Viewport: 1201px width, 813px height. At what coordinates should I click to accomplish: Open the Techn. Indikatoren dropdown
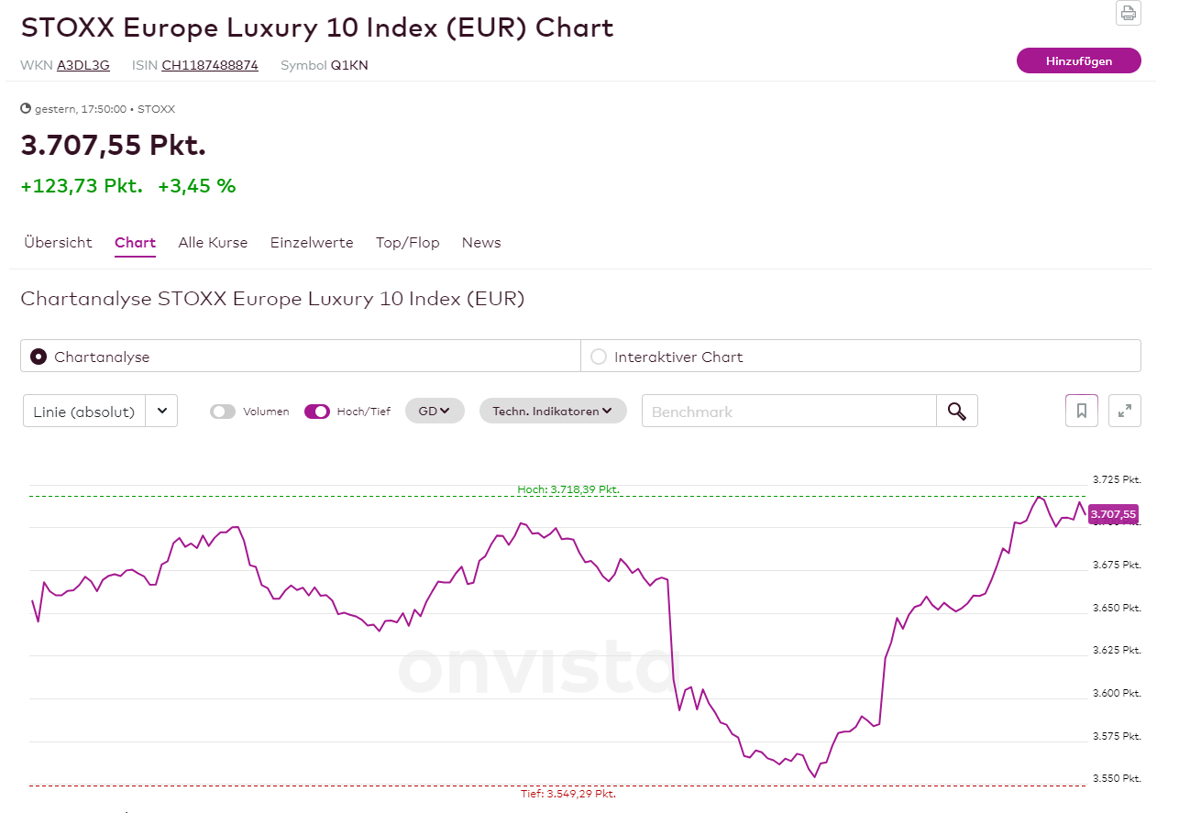553,411
